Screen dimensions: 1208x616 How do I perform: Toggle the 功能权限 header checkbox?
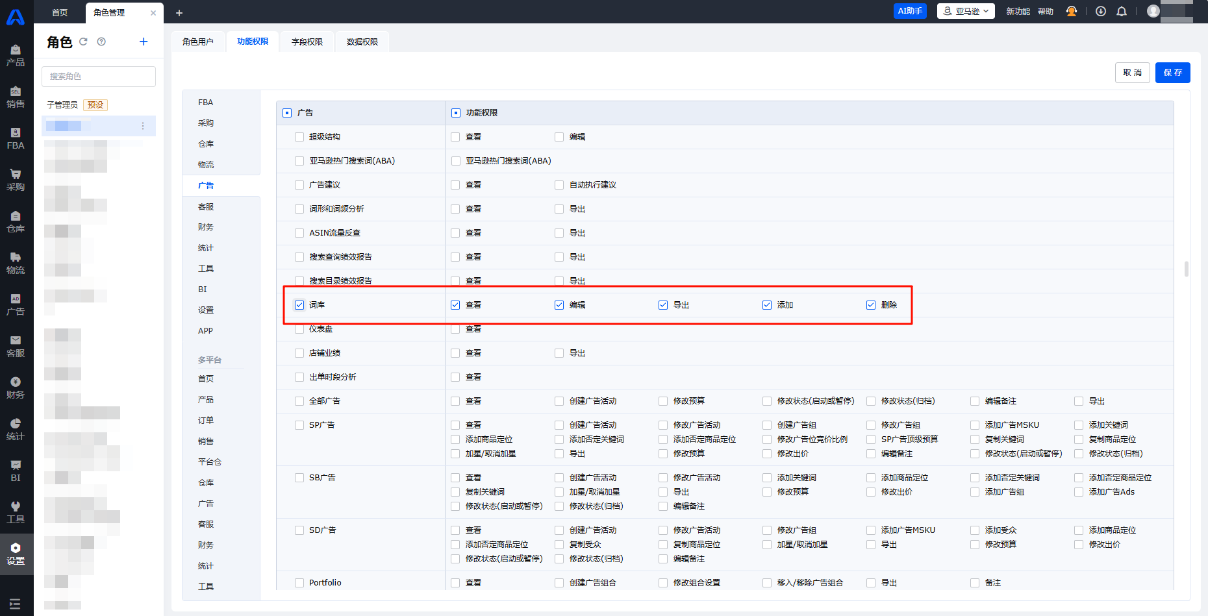[x=456, y=113]
